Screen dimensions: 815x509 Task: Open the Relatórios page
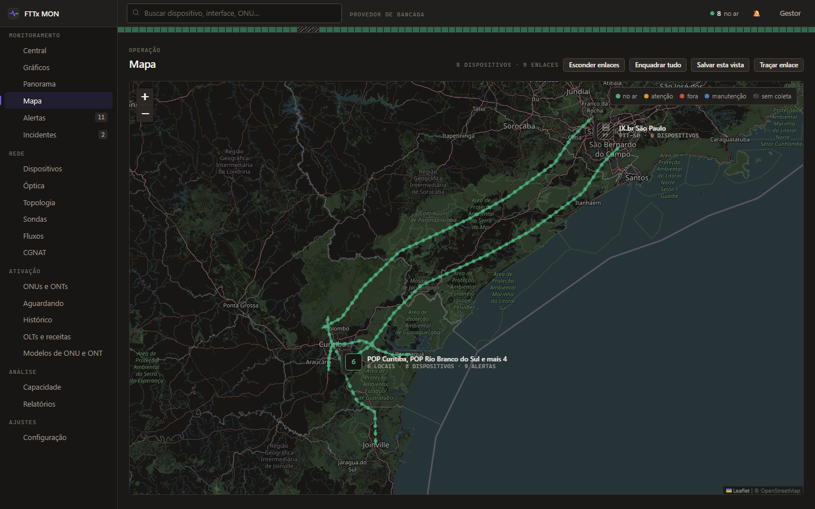click(58, 404)
